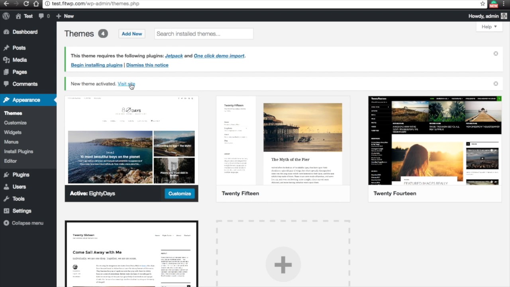This screenshot has width=510, height=287.
Task: Click the Media icon in sidebar
Action: 6,60
